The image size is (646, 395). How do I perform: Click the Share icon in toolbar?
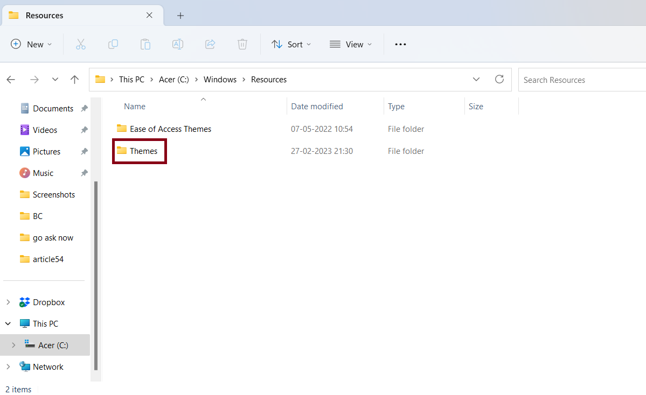click(211, 44)
